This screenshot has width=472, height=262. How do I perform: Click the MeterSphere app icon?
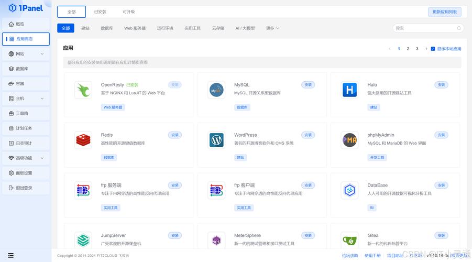216,241
